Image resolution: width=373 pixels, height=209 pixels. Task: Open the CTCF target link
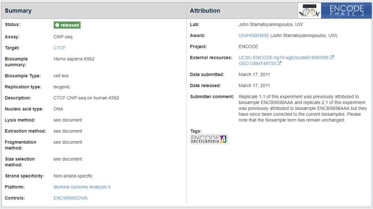tap(59, 48)
